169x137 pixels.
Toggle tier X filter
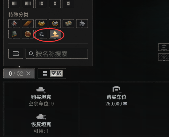pyautogui.click(x=55, y=4)
